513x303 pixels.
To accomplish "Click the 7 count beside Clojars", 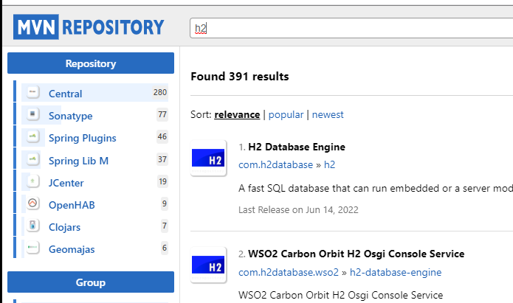I will click(x=165, y=226).
